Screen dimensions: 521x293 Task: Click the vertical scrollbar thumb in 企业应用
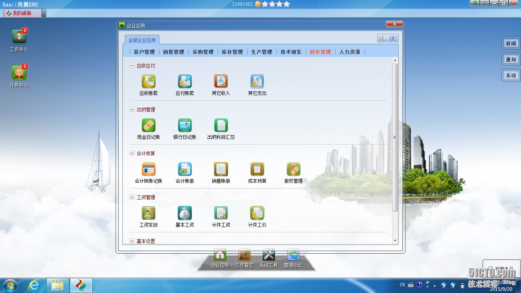point(395,138)
